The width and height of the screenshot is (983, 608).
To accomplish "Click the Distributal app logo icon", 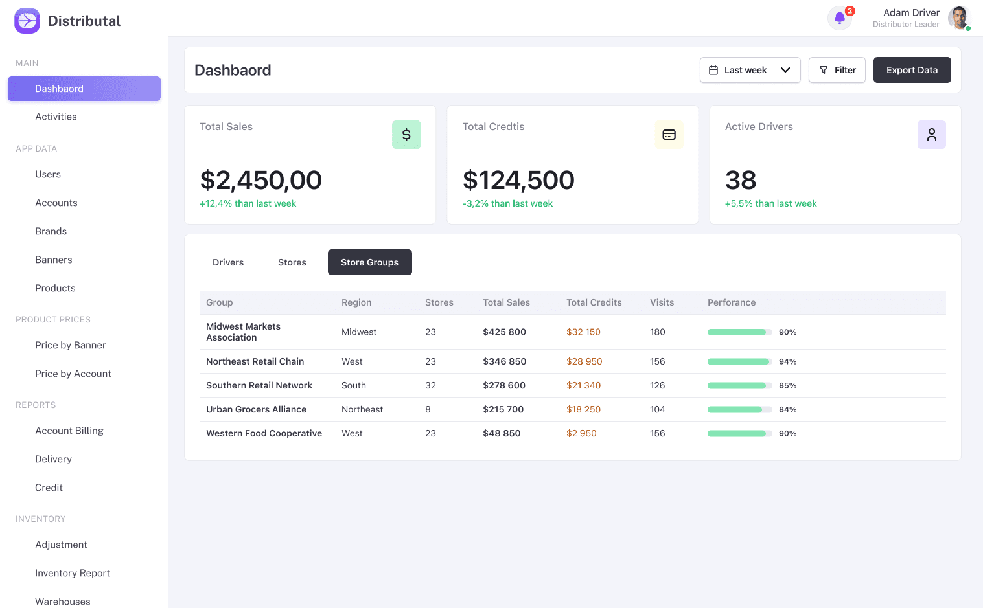I will click(27, 20).
